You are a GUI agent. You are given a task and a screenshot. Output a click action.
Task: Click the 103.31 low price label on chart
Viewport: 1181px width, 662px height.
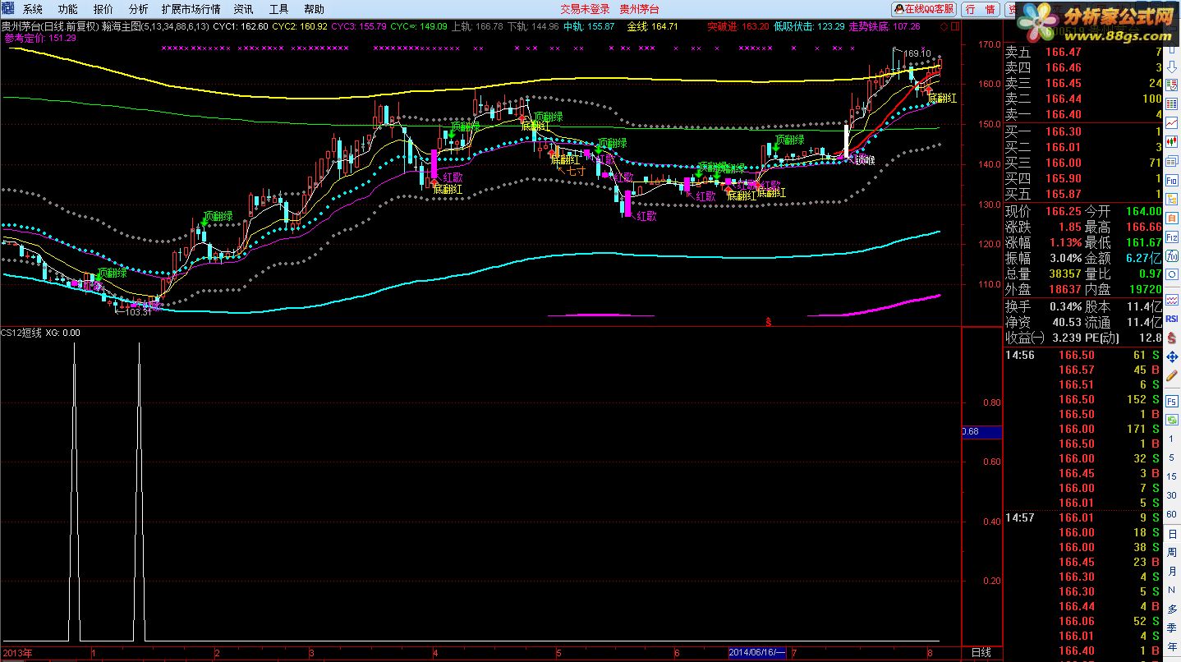(138, 311)
